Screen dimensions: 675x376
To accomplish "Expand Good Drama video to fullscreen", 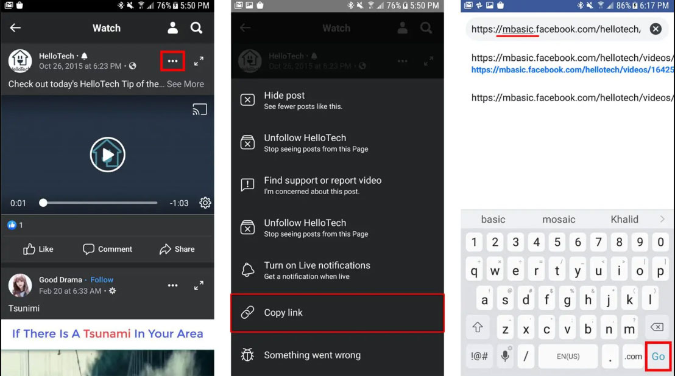I will coord(199,285).
